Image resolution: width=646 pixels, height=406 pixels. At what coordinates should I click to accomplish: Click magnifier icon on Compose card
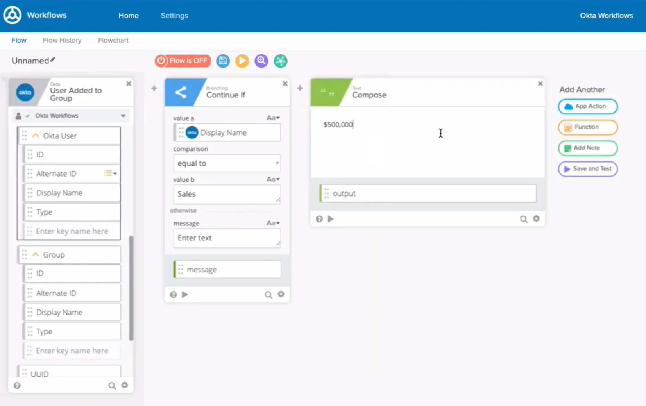point(523,219)
